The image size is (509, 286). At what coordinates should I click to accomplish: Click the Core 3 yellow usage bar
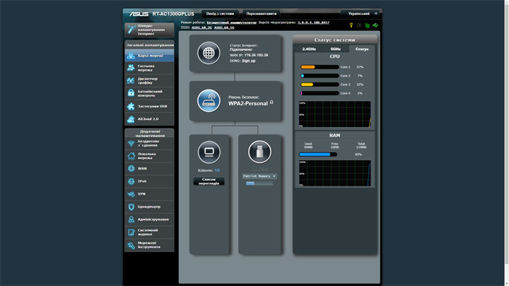pos(320,84)
